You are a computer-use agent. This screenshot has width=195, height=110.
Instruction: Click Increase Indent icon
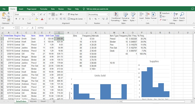point(64,19)
